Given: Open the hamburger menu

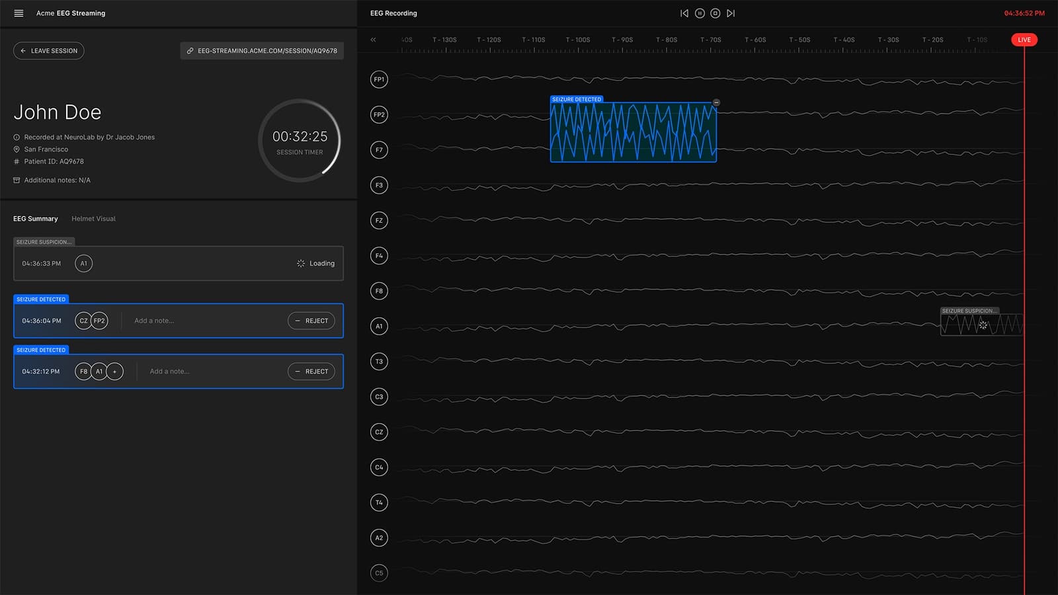Looking at the screenshot, I should pos(19,13).
